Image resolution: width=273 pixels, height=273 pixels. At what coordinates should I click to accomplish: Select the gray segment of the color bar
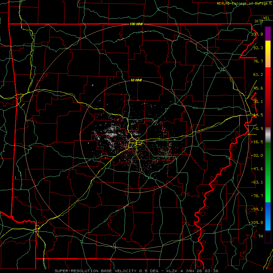click(x=268, y=135)
